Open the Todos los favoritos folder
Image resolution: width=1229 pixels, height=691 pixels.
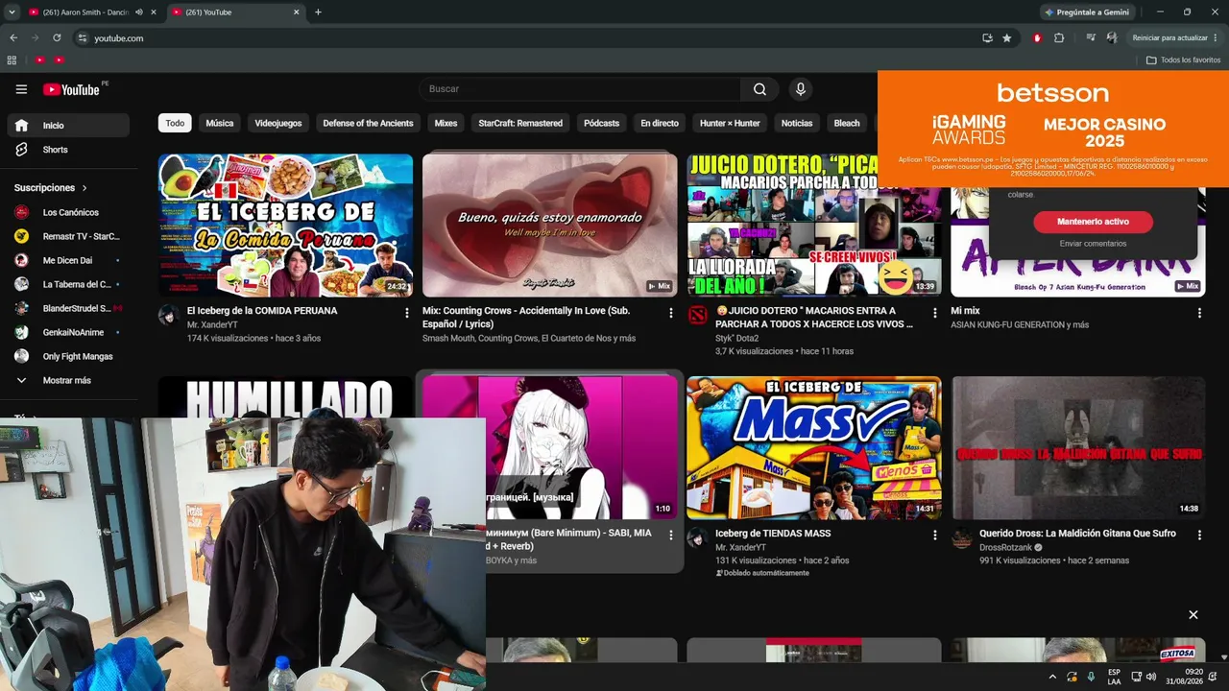pyautogui.click(x=1184, y=60)
